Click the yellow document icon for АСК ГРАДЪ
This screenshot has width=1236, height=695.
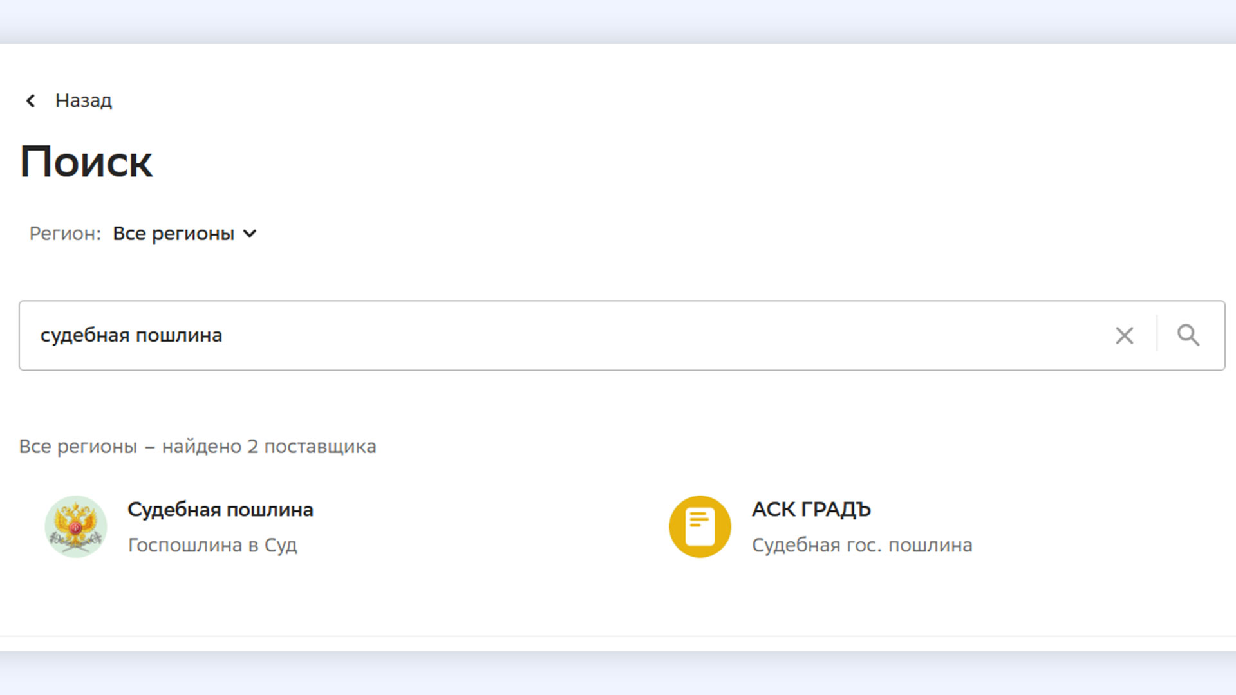[700, 526]
